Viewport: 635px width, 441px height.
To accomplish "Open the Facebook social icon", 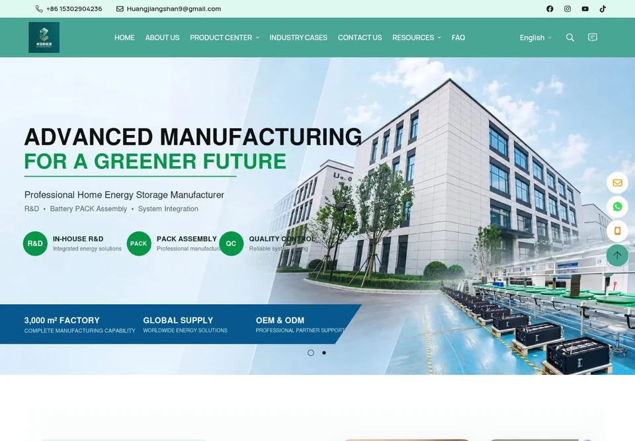I will click(x=550, y=9).
